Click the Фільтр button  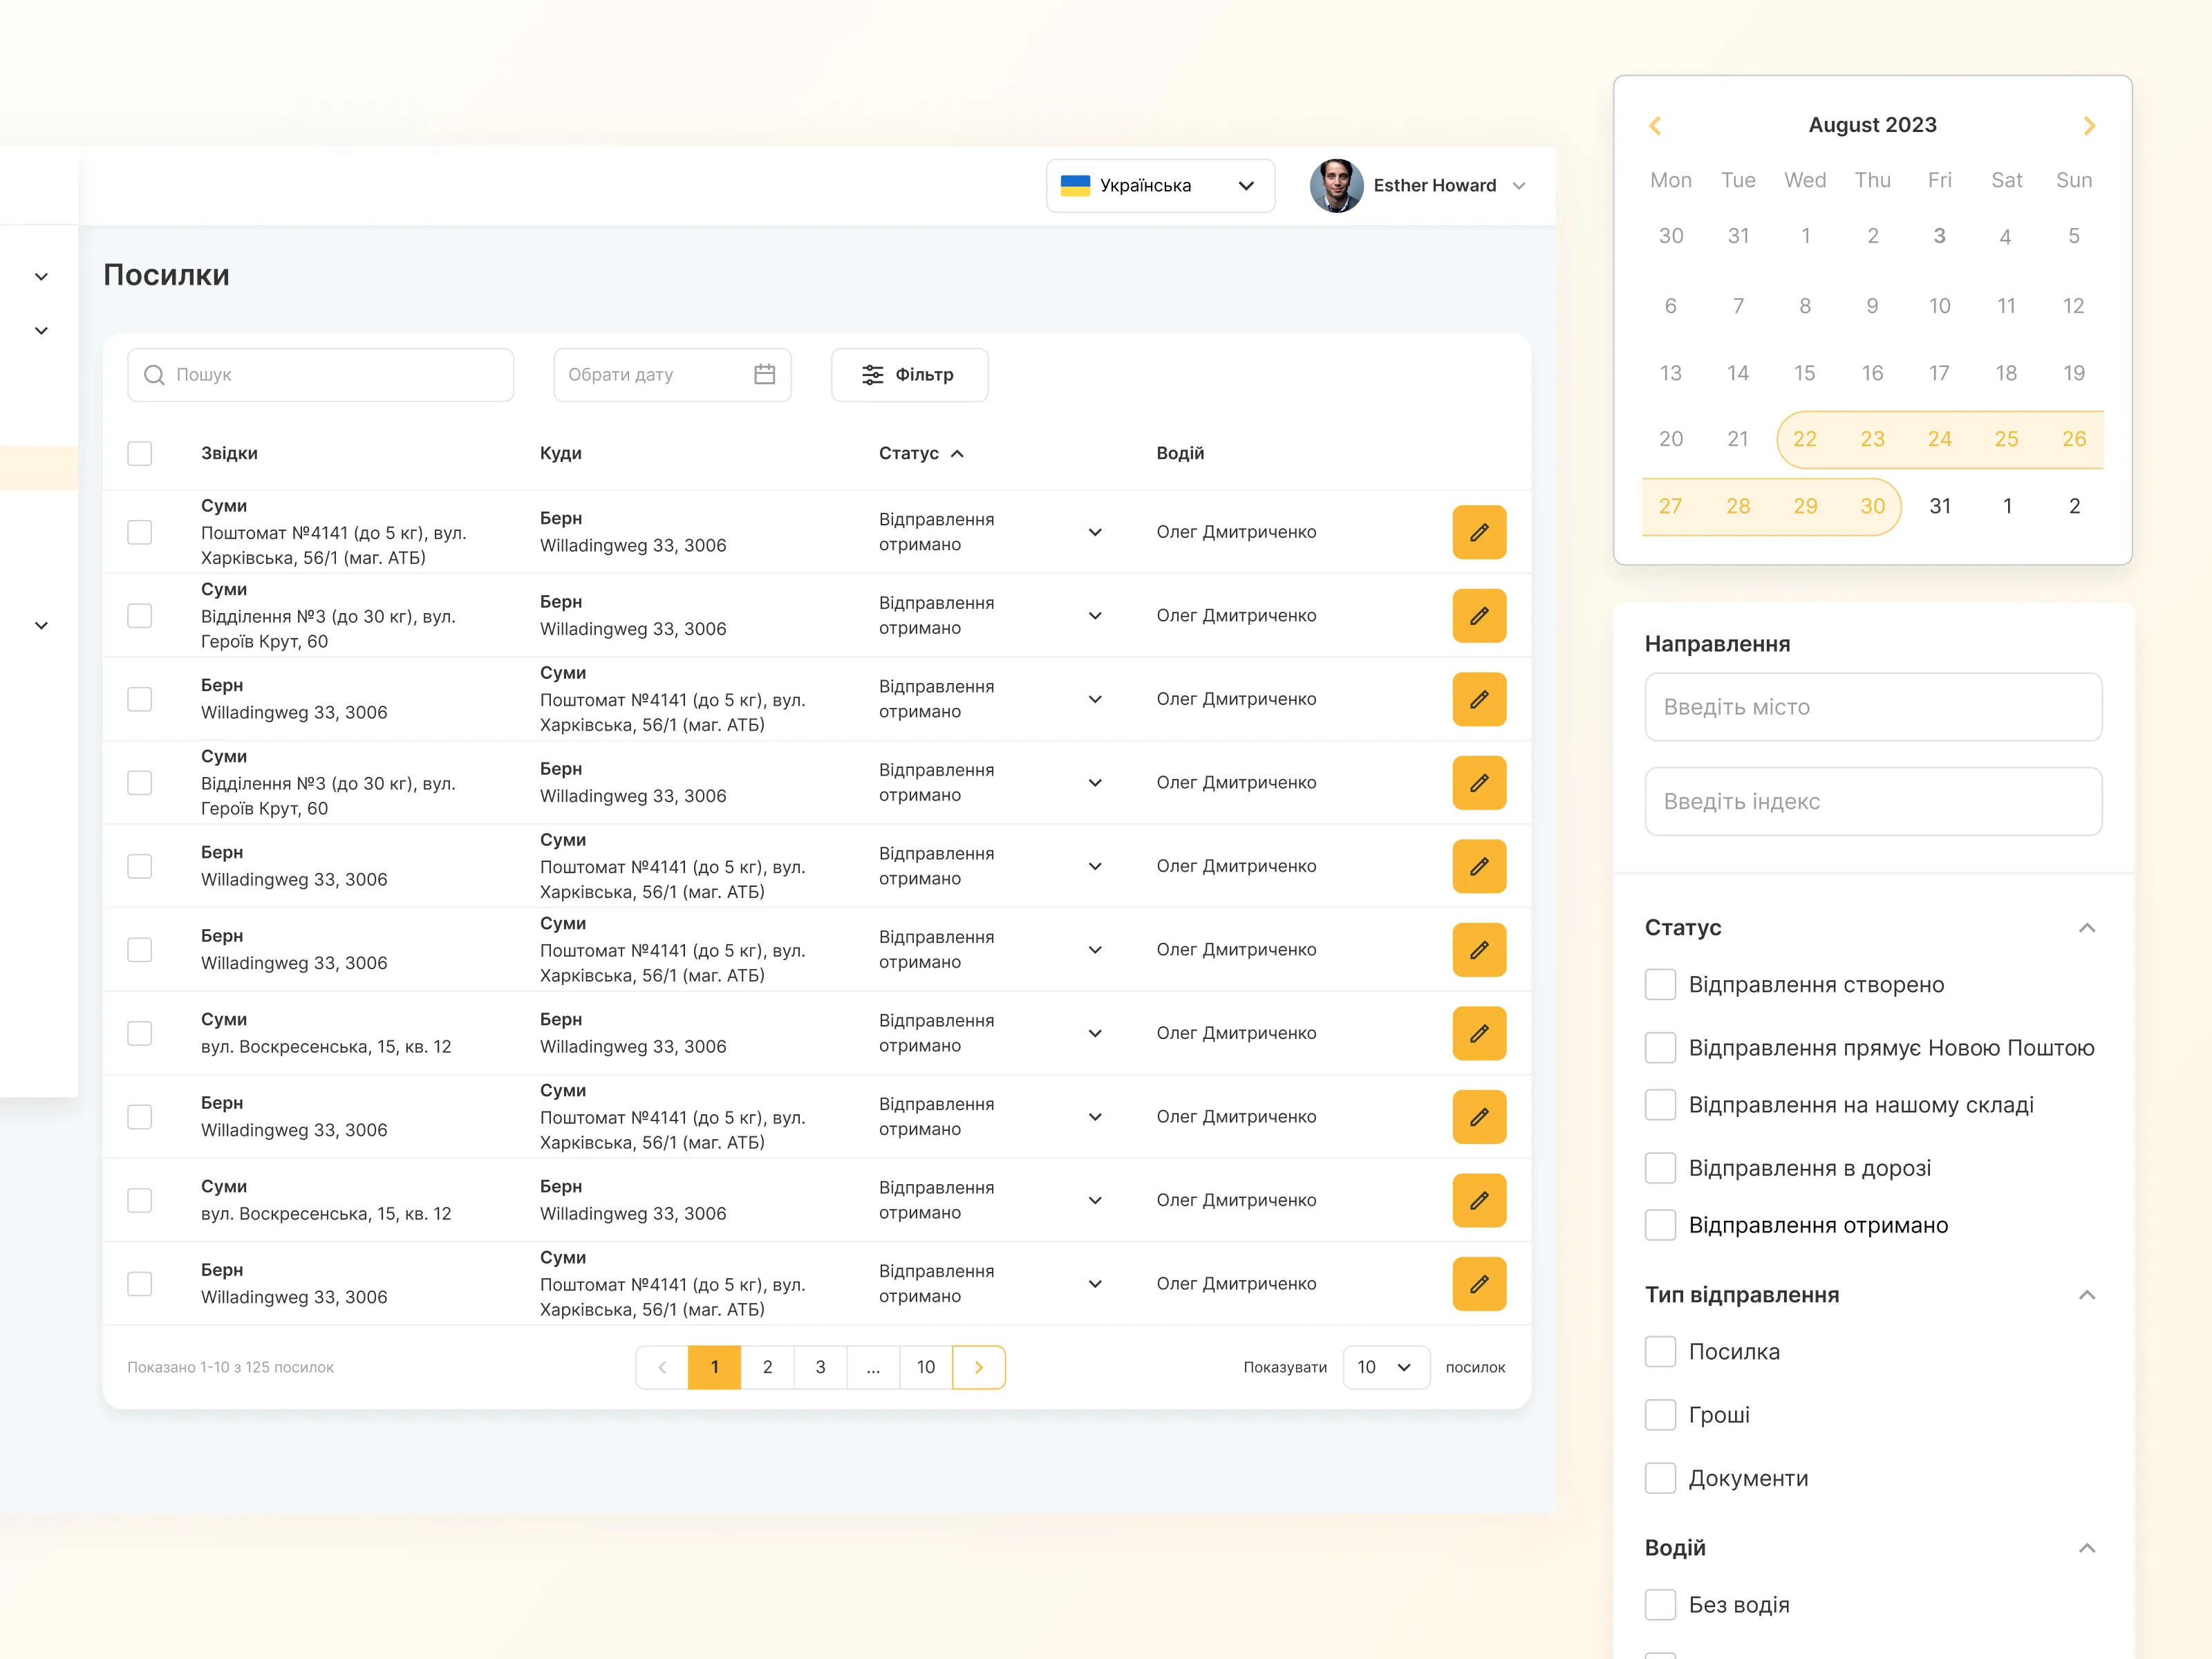click(x=909, y=374)
